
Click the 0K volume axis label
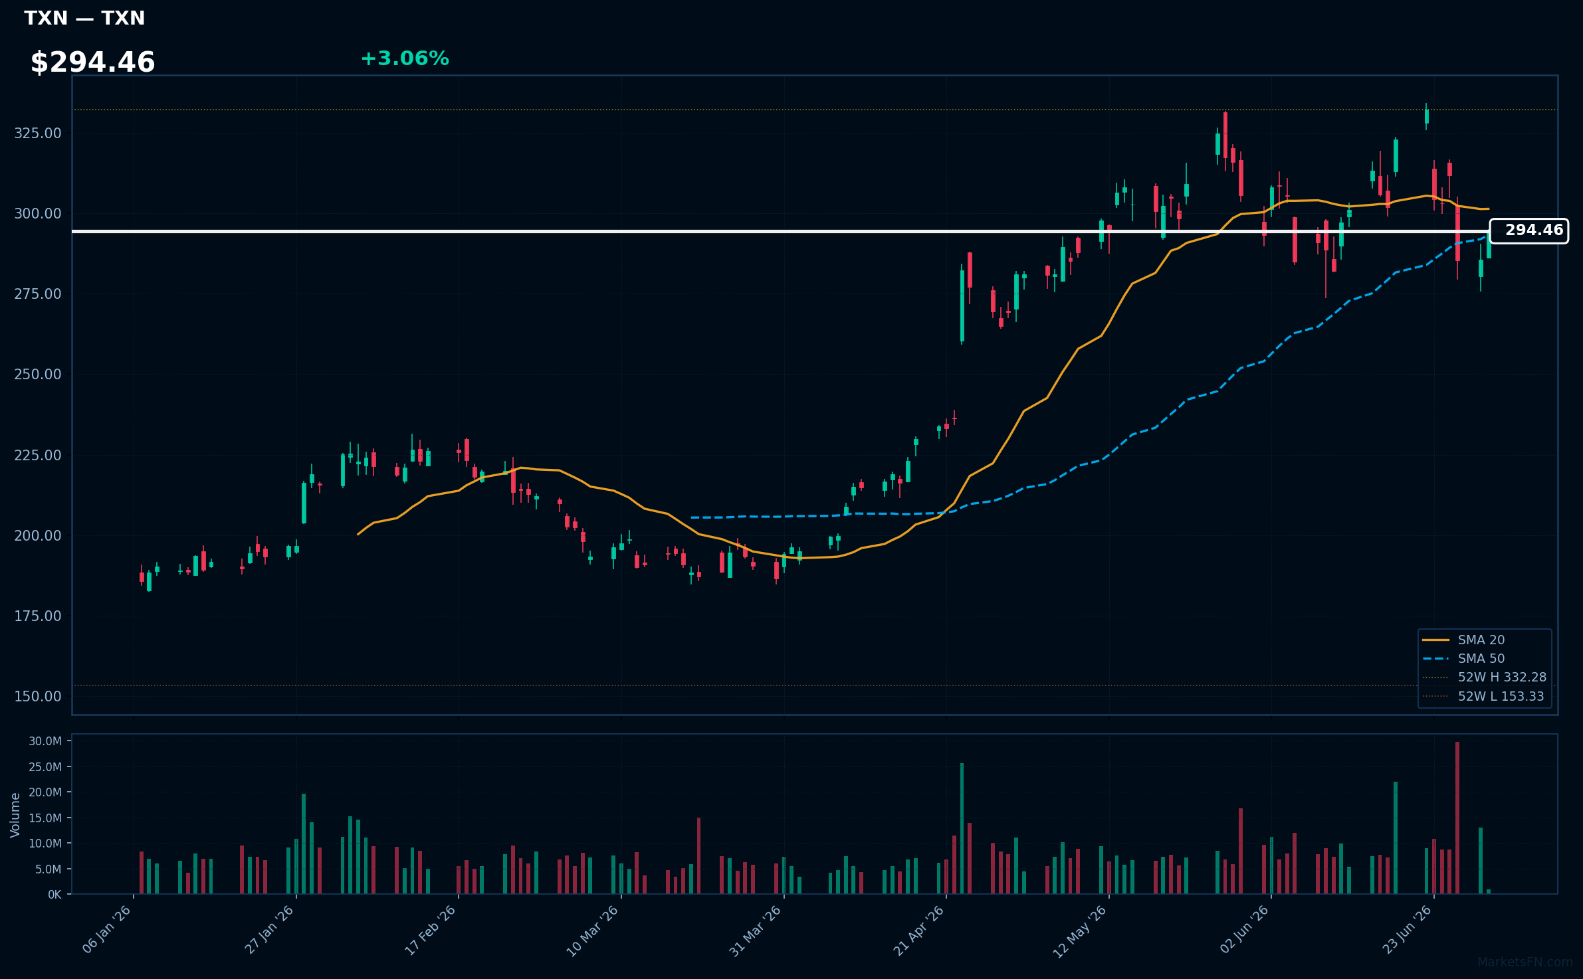click(x=54, y=895)
